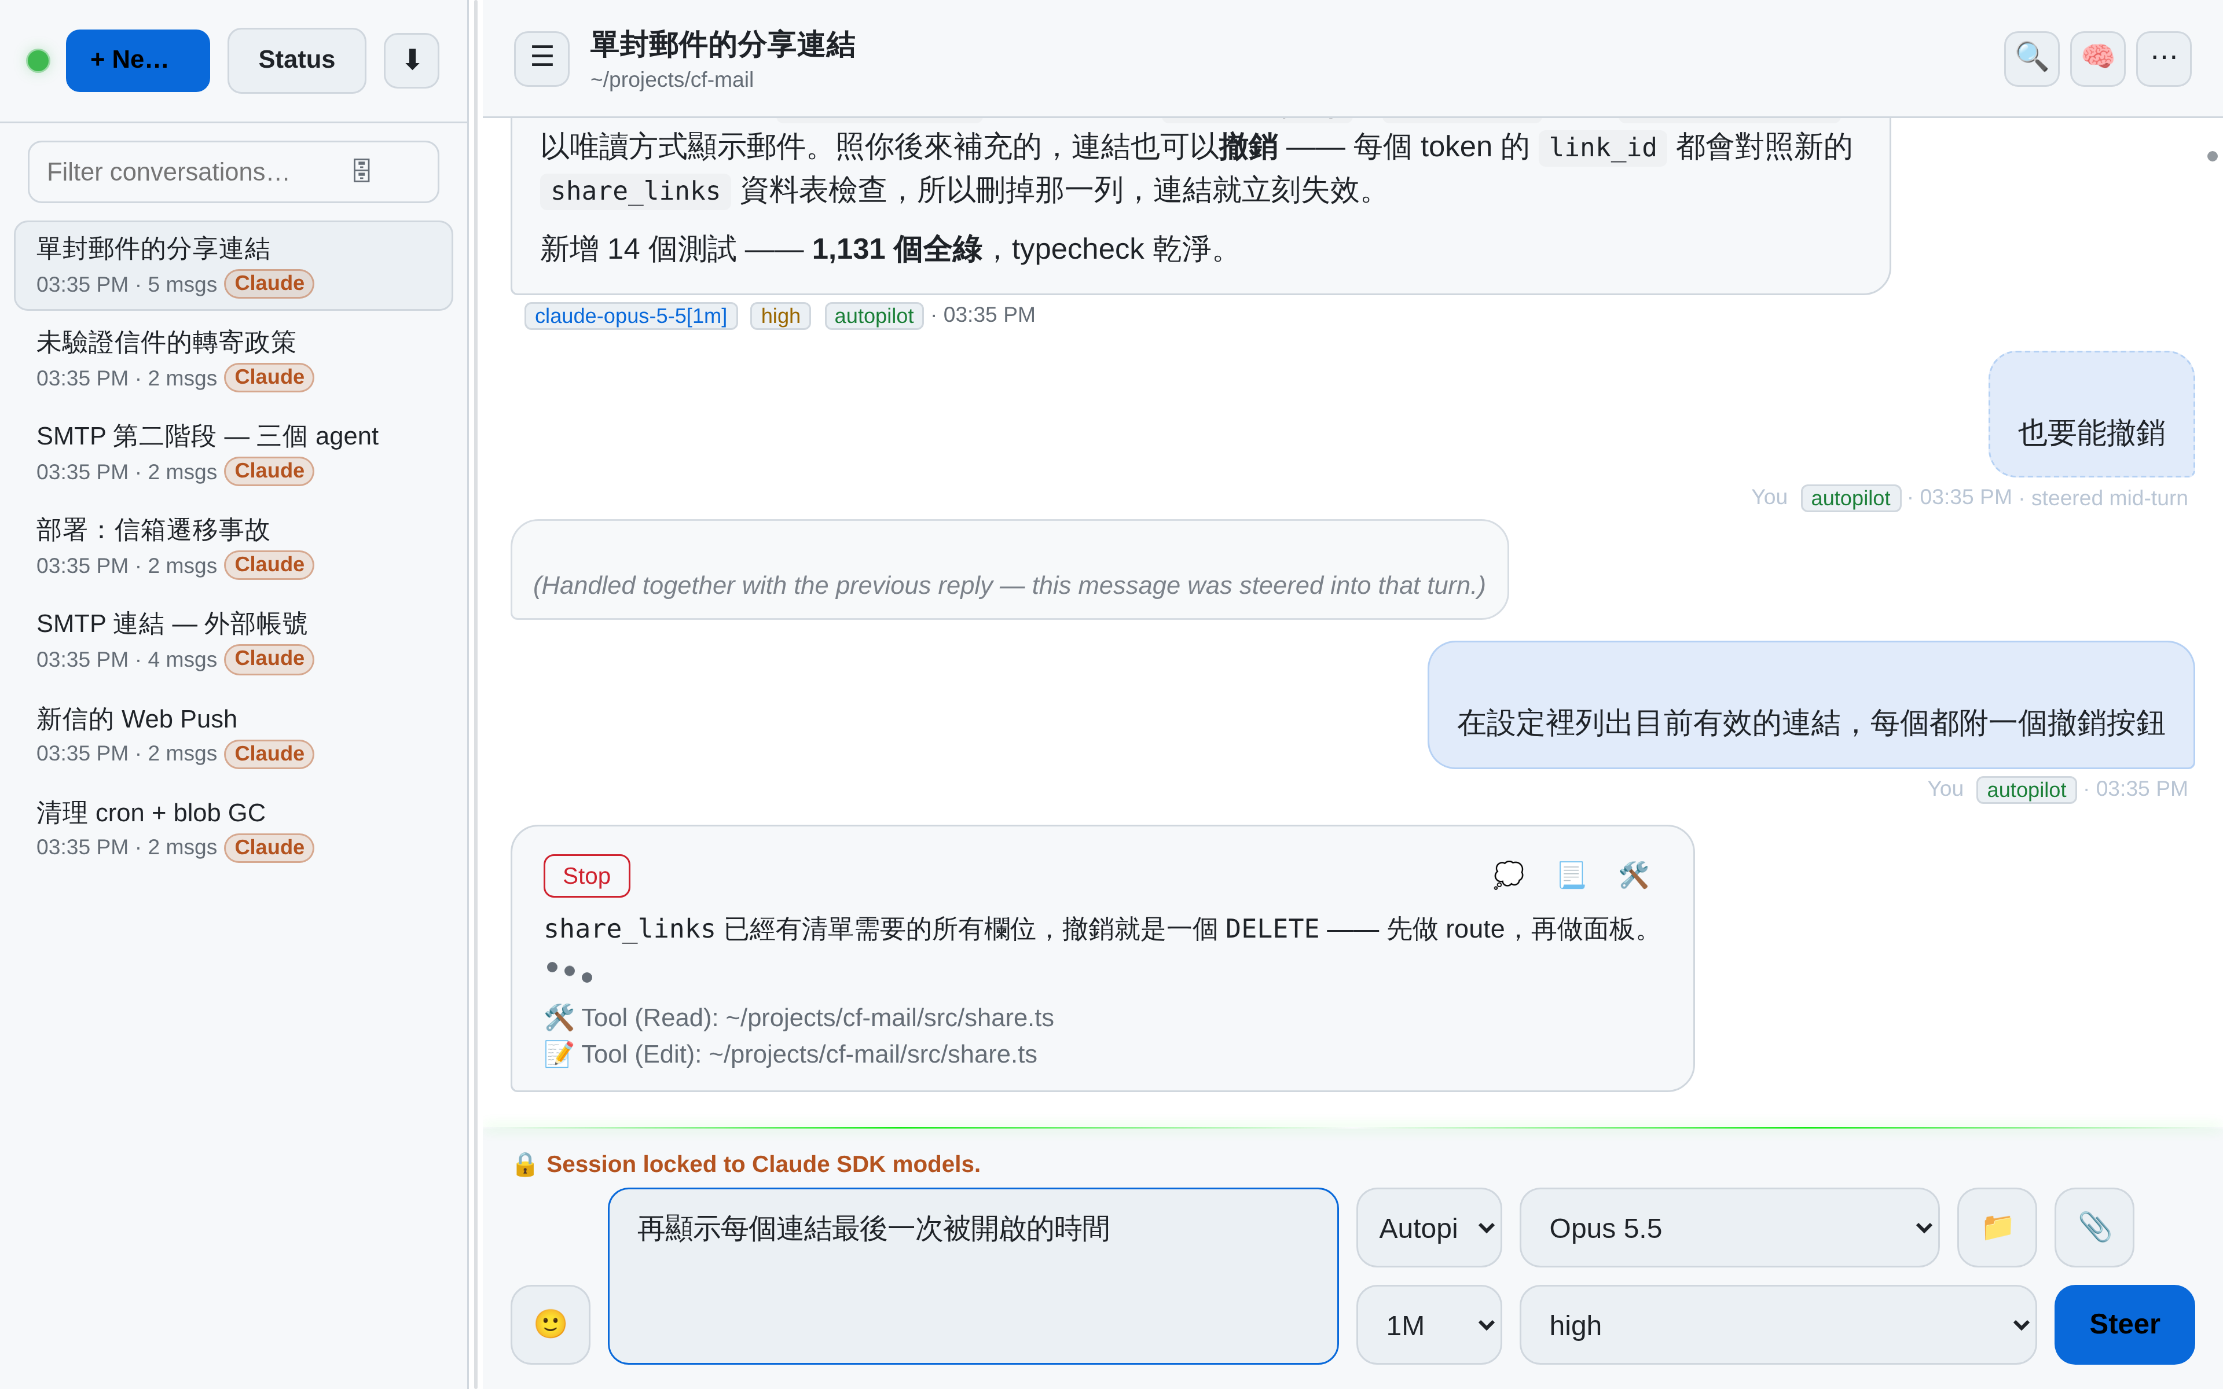Screen dimensions: 2223x1389
Task: Click the claude-opus-5-5[1m] model tag
Action: click(631, 316)
